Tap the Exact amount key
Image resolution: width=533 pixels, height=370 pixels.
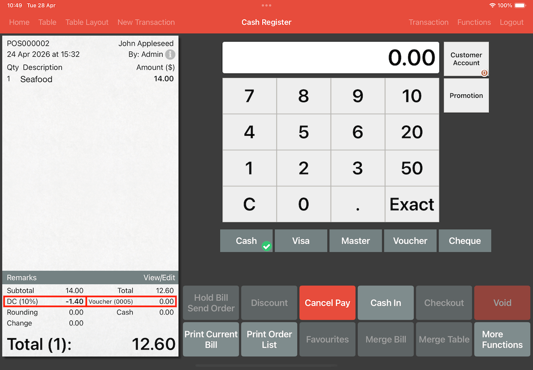click(x=412, y=204)
